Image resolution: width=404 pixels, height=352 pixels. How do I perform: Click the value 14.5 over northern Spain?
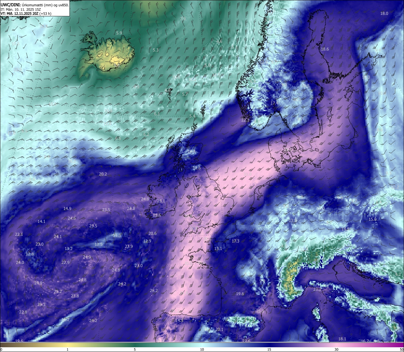click(179, 320)
